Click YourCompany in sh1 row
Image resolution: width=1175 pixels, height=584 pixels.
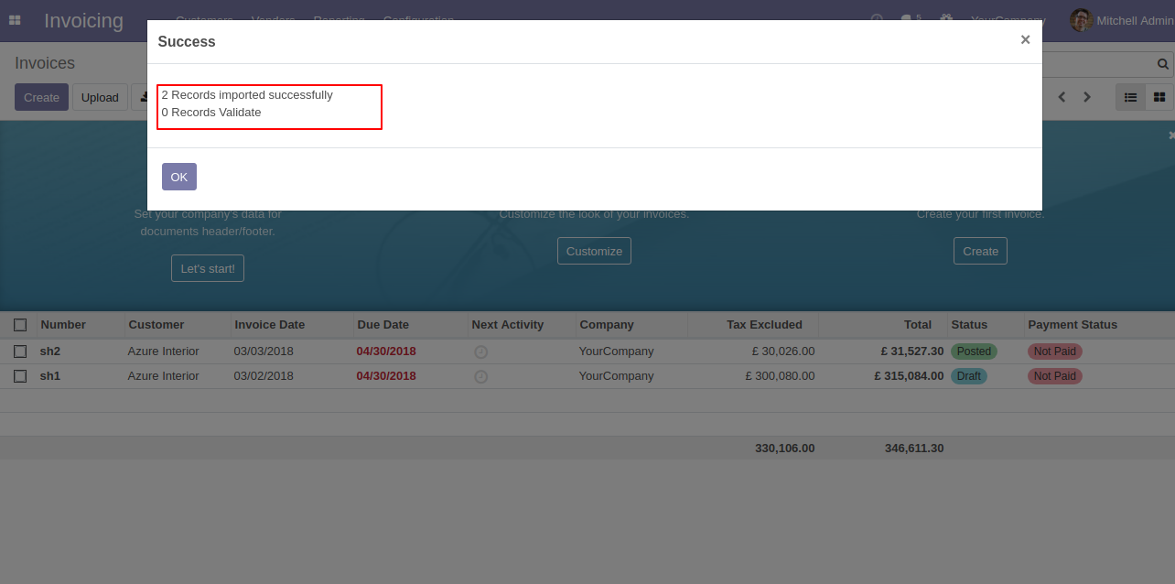coord(616,375)
